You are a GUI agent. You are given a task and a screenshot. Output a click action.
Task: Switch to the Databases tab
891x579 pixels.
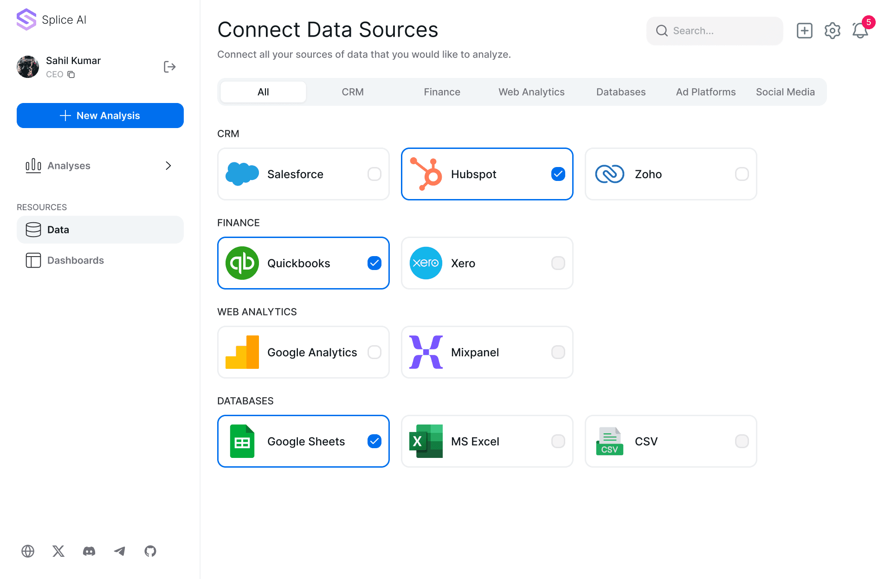621,92
